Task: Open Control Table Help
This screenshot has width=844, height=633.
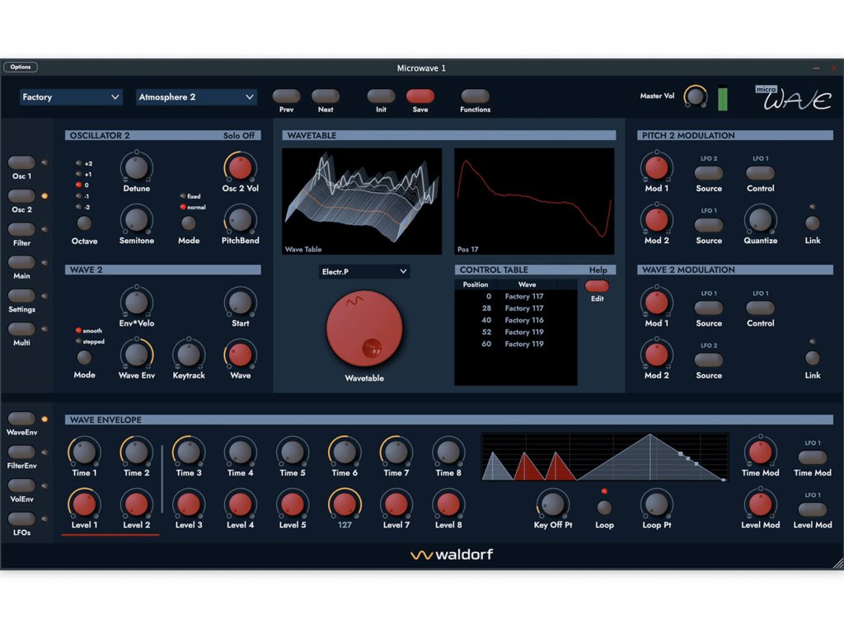Action: coord(598,270)
